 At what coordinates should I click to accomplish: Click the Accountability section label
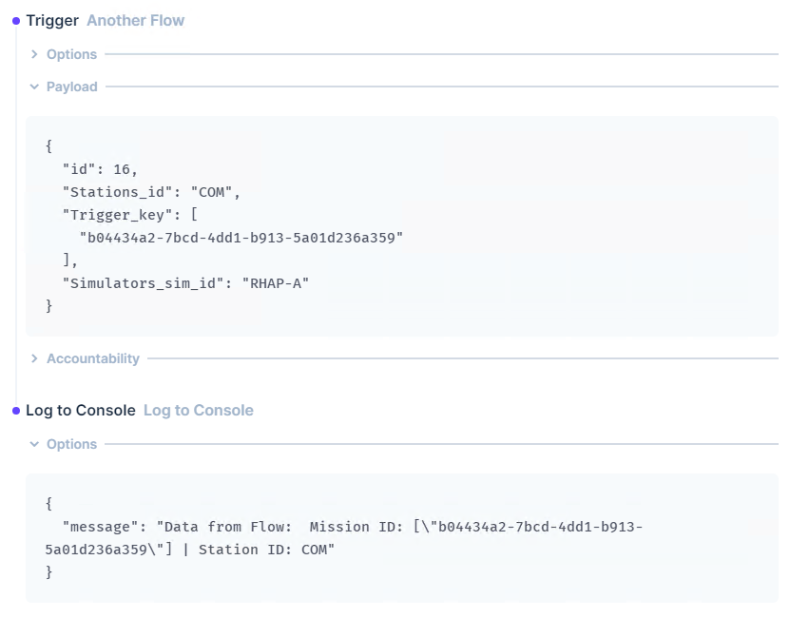(x=93, y=358)
